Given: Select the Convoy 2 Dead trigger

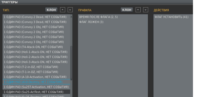Looking at the screenshot, I should pyautogui.click(x=36, y=17).
